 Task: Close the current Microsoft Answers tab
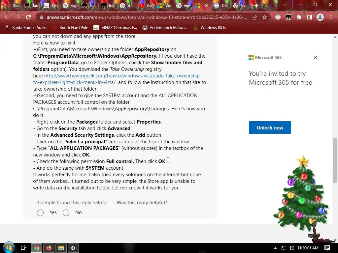coord(206,6)
